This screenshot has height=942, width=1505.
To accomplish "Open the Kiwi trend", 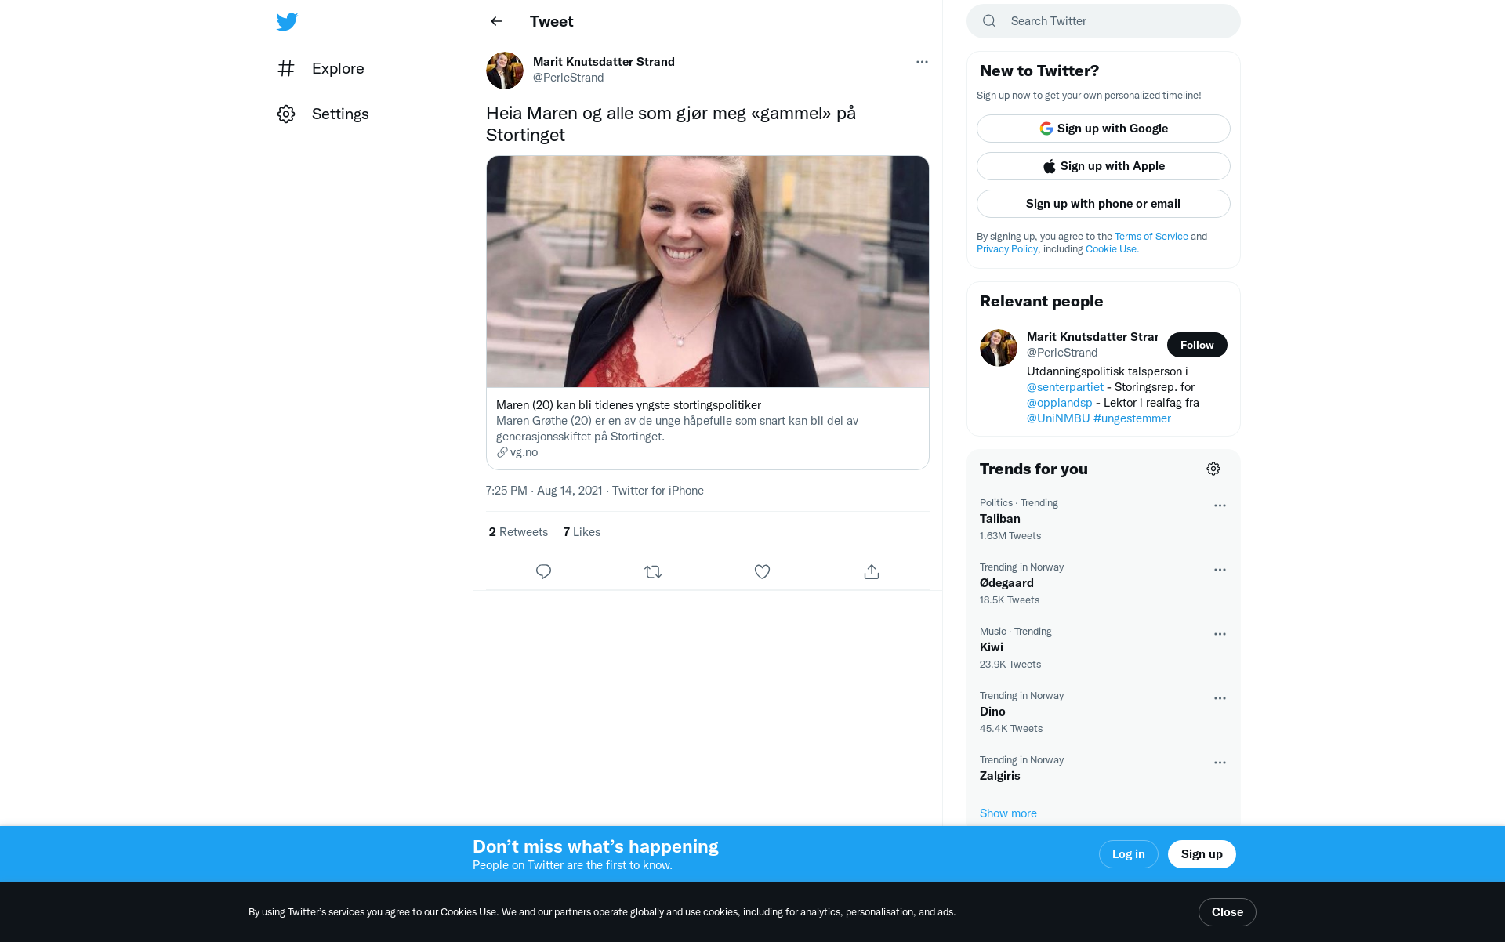I will tap(1104, 648).
